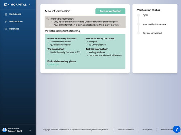181x135 pixels.
Task: Click 'We will be asking for the following' text
Action: [x=62, y=31]
